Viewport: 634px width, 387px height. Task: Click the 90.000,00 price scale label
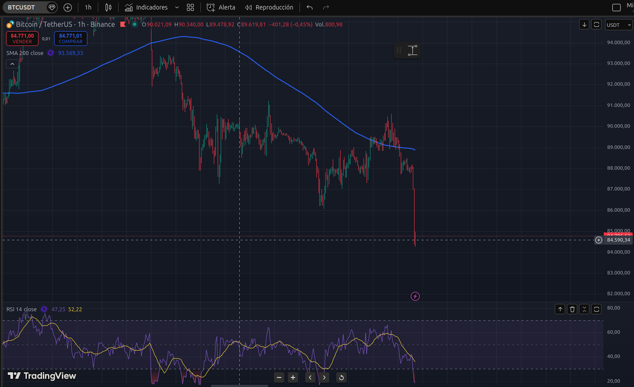pos(618,126)
